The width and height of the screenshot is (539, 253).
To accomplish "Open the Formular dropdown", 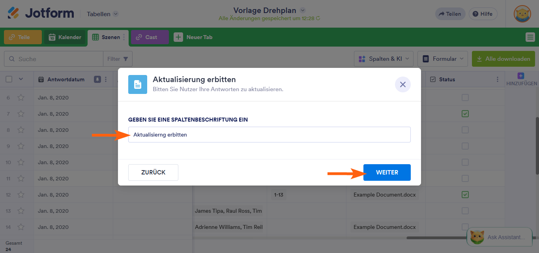I will (443, 58).
